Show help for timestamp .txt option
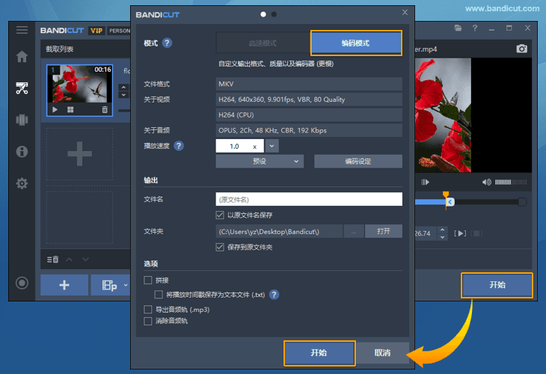Screen dimensions: 546x374 click(x=274, y=295)
